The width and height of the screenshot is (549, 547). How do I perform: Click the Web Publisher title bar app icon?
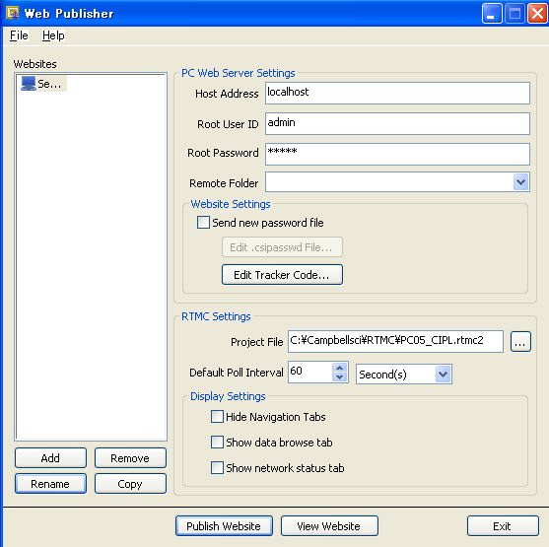pos(13,13)
